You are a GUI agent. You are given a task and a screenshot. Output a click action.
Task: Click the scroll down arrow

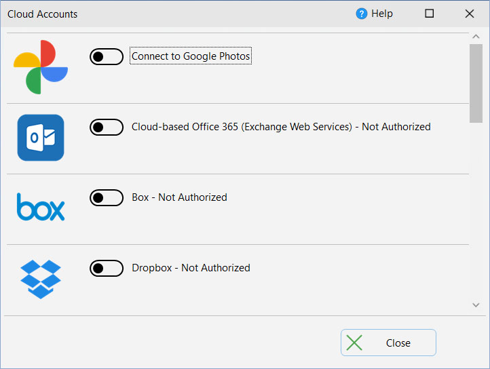[x=476, y=305]
